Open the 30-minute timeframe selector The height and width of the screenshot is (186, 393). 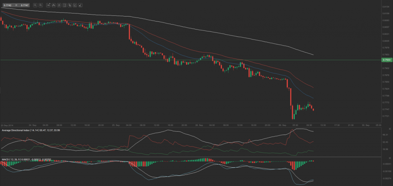point(48,5)
